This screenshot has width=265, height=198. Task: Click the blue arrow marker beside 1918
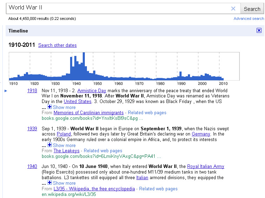pos(6,91)
